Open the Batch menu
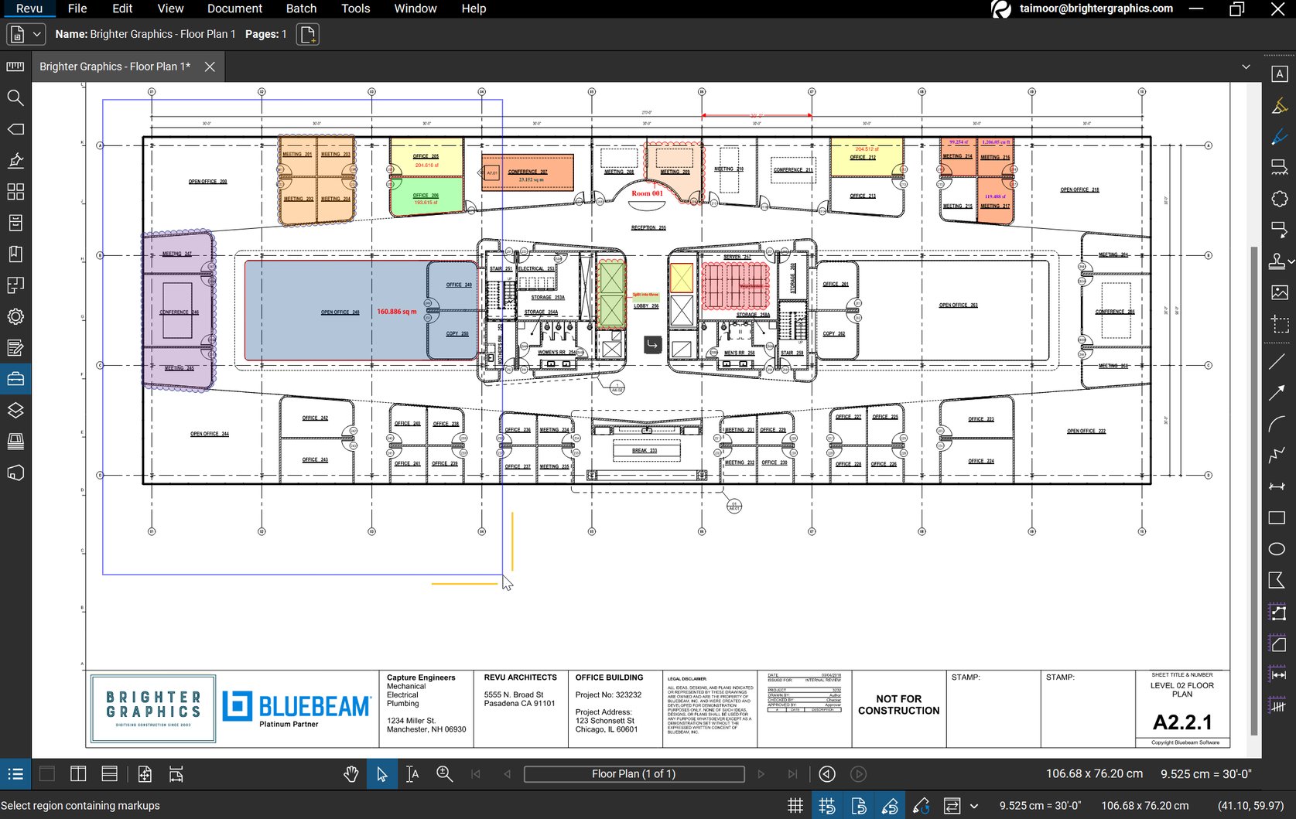This screenshot has width=1296, height=819. click(301, 9)
